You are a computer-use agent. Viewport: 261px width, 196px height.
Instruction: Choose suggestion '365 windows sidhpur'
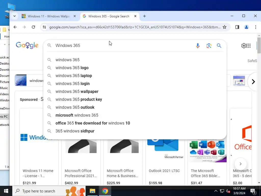point(135,131)
